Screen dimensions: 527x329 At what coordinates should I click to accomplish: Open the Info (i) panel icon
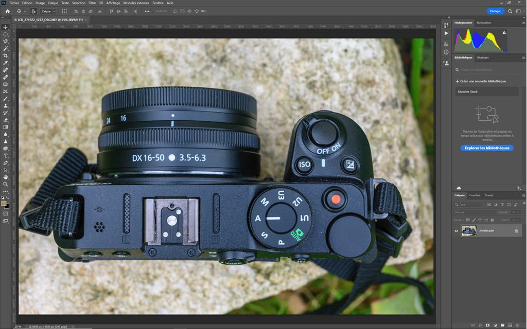point(446,52)
